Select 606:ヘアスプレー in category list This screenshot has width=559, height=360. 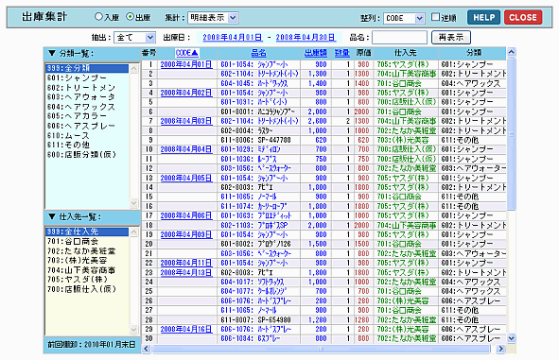(x=87, y=126)
